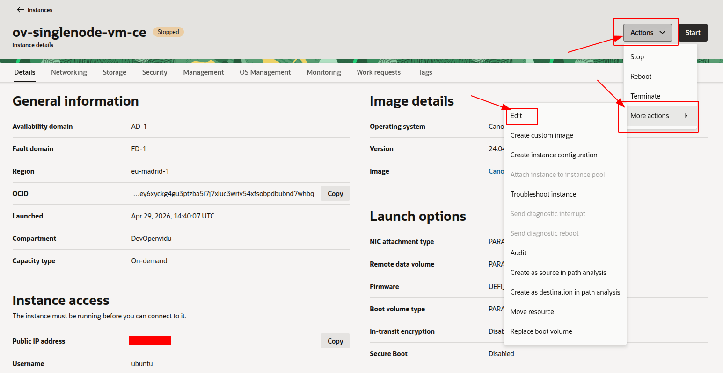Viewport: 723px width, 373px height.
Task: Go back to Instances via the arrow icon
Action: 20,10
